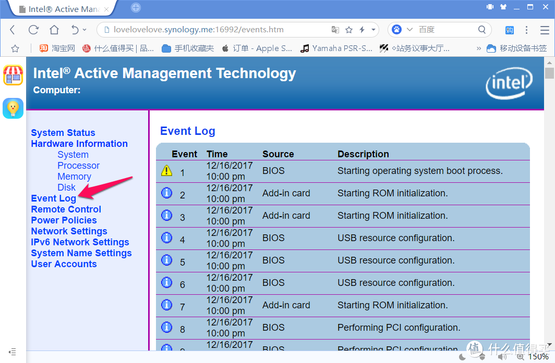Click the search magnifier icon
Screen dimensions: 555x363
[x=482, y=30]
